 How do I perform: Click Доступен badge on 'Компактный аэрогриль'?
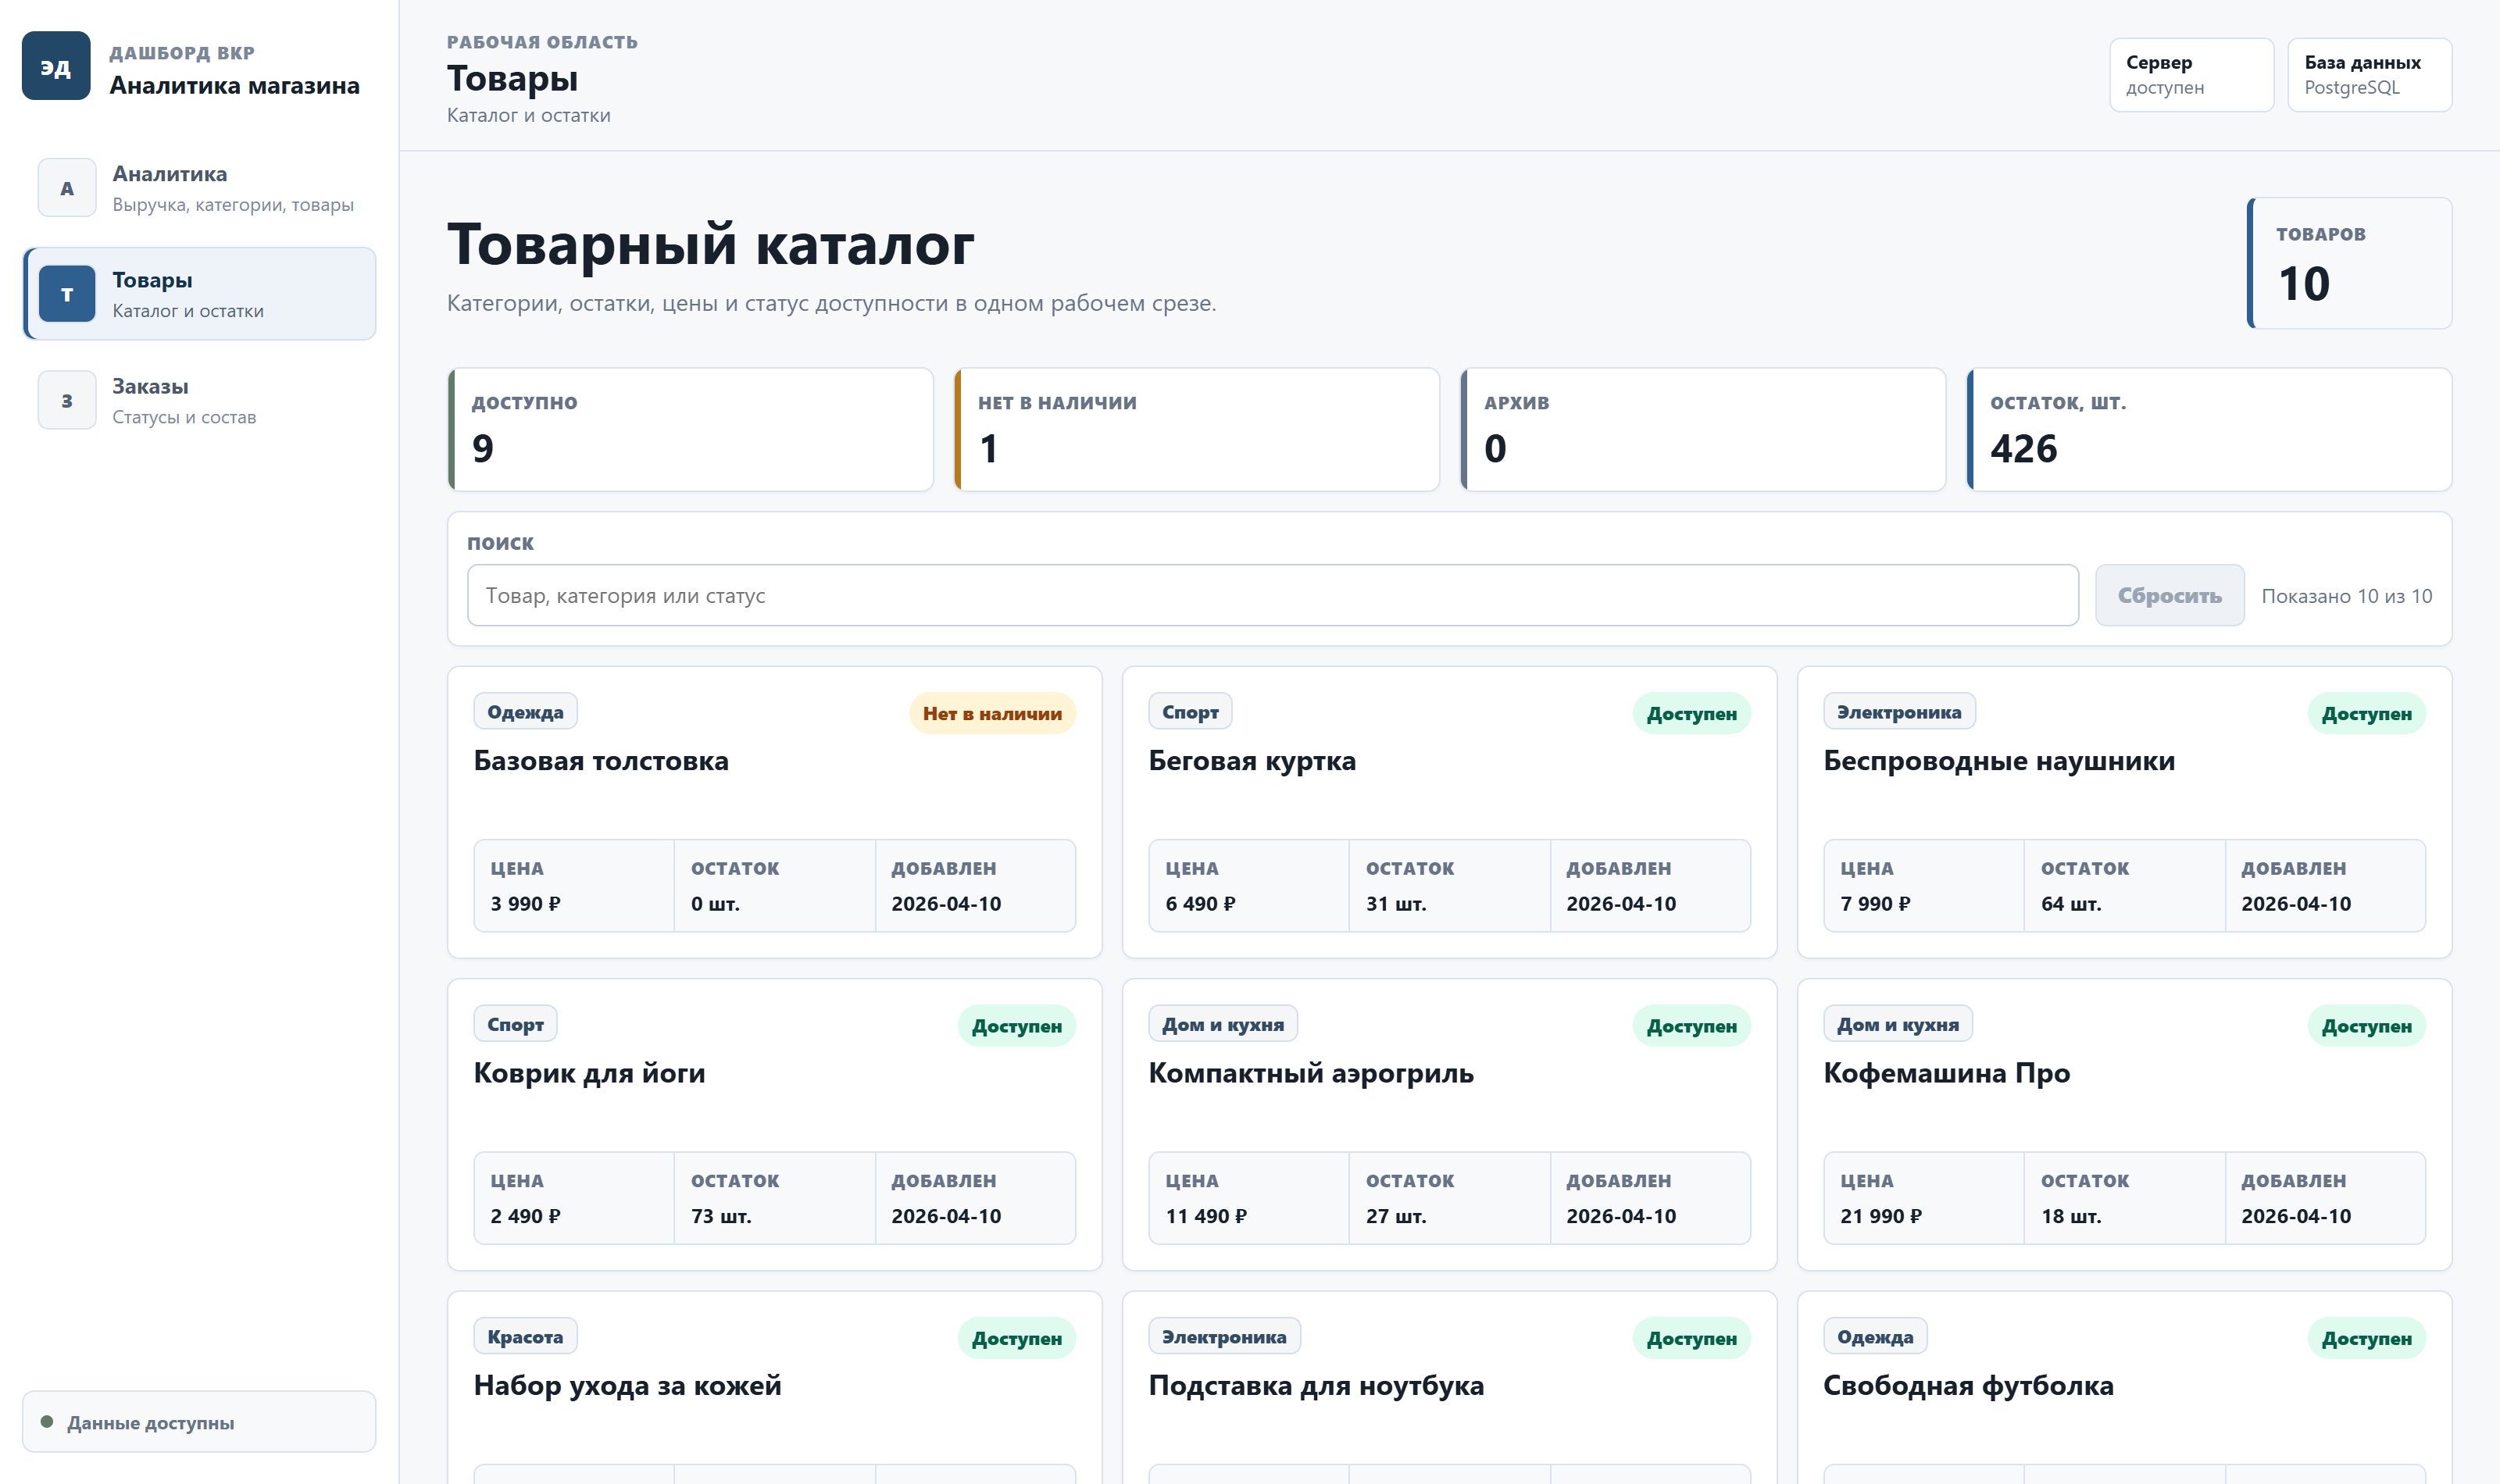point(1691,1026)
